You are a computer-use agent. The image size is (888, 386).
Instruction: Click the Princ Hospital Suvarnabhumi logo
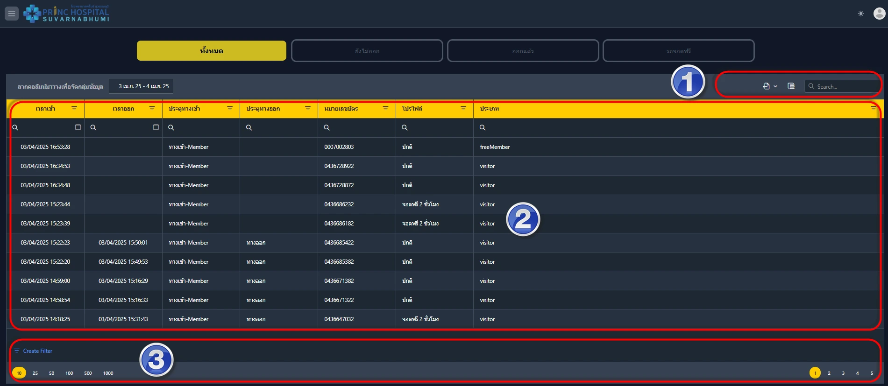66,14
